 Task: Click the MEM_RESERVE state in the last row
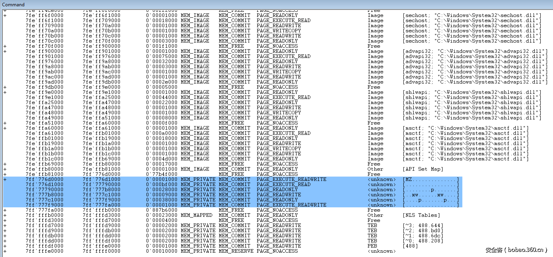tap(236, 251)
